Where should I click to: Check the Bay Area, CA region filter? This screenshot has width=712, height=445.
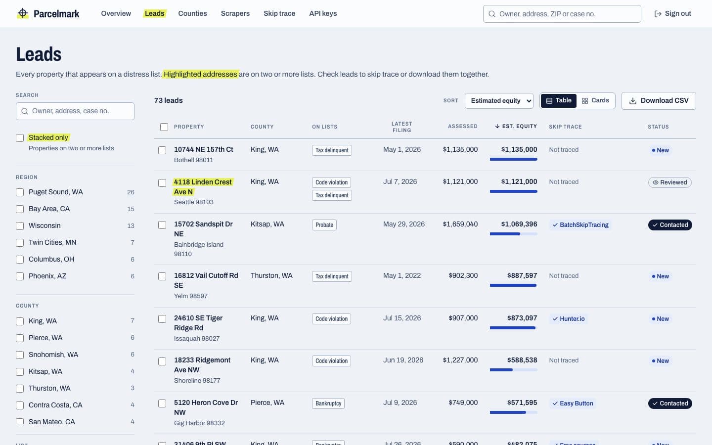20,209
